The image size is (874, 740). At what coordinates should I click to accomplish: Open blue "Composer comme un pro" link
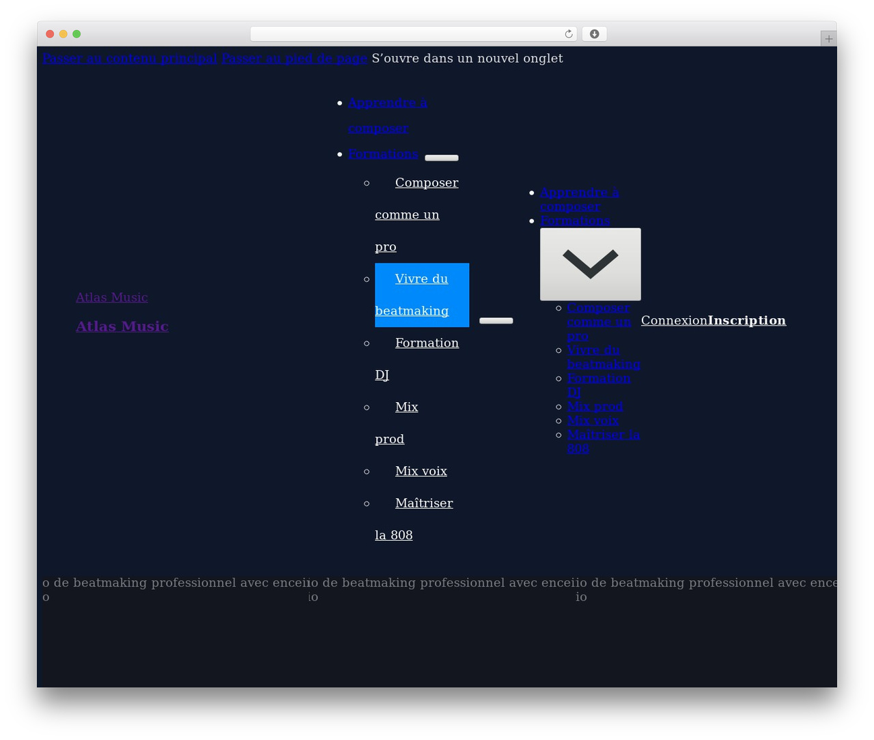(600, 322)
